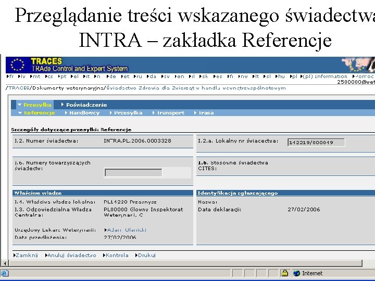Switch language to en
375x281 pixels.
click(179, 76)
